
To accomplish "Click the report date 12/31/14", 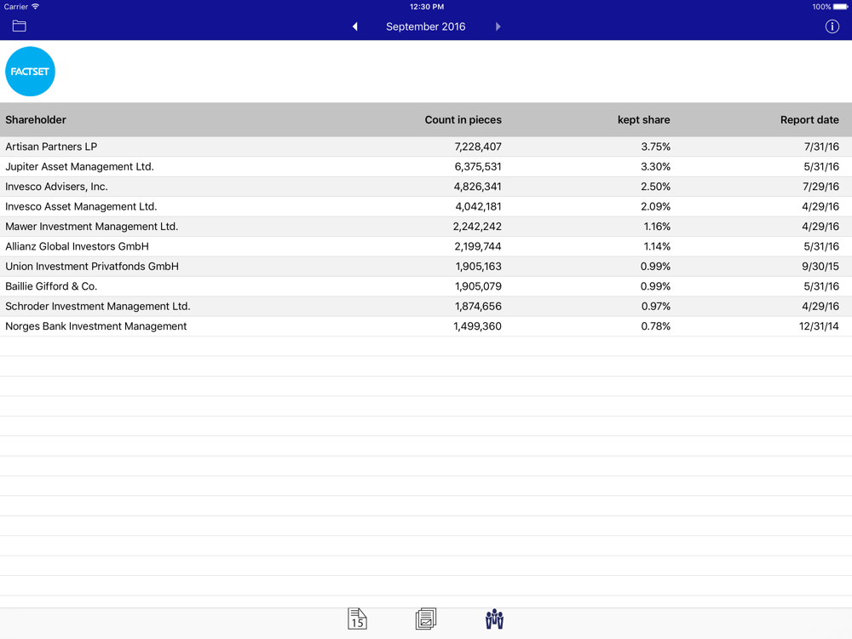I will click(x=819, y=326).
